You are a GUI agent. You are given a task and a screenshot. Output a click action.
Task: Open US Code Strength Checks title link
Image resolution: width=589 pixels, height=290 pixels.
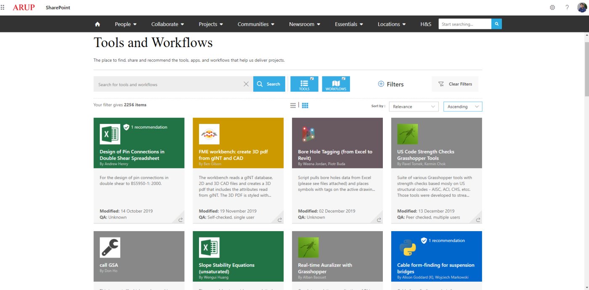pyautogui.click(x=426, y=155)
